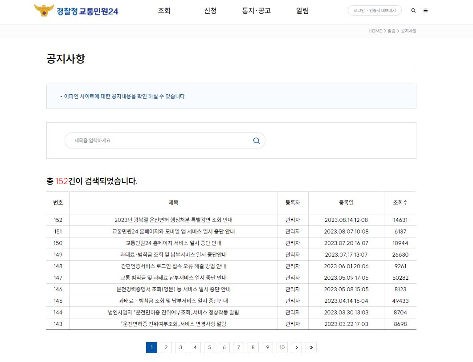473x362 pixels.
Task: Open the 운전면허증 진위여부조회 변경사항 notice
Action: click(x=174, y=324)
